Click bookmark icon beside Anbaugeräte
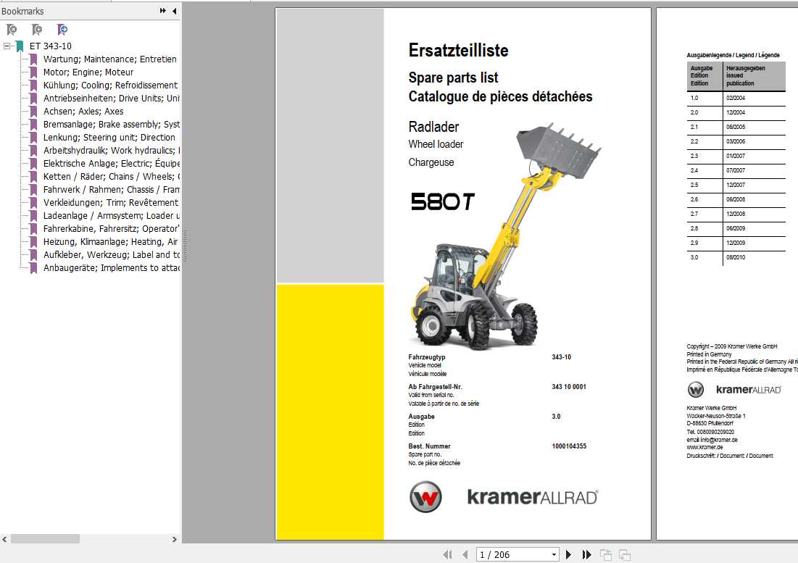 33,268
